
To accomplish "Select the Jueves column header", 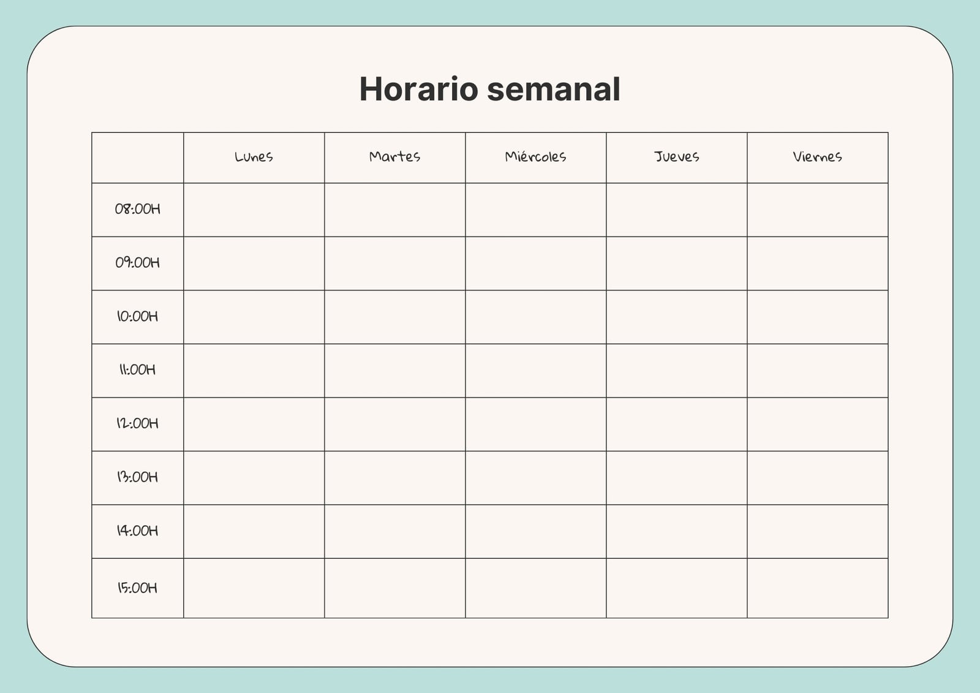I will pos(676,157).
